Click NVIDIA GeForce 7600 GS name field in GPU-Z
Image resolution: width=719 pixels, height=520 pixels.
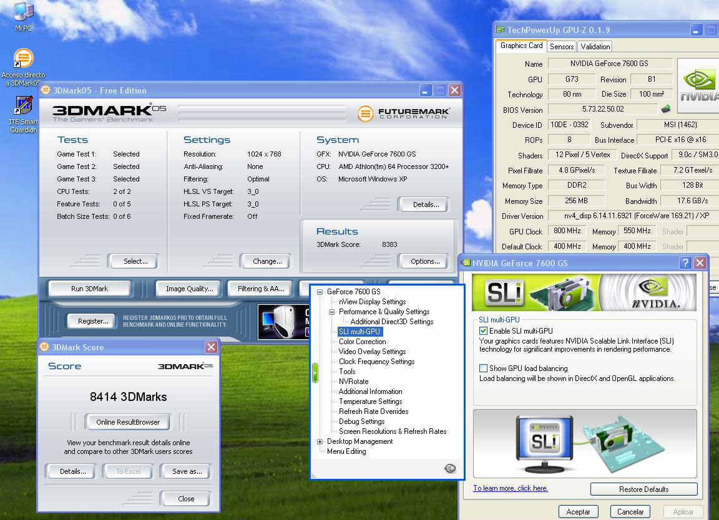pos(610,63)
